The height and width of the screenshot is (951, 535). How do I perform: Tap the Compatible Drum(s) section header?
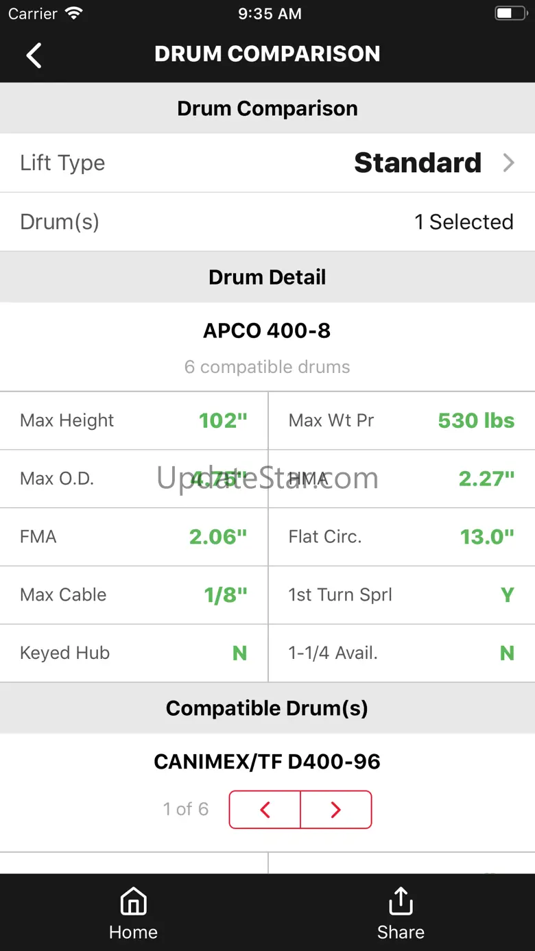tap(267, 708)
